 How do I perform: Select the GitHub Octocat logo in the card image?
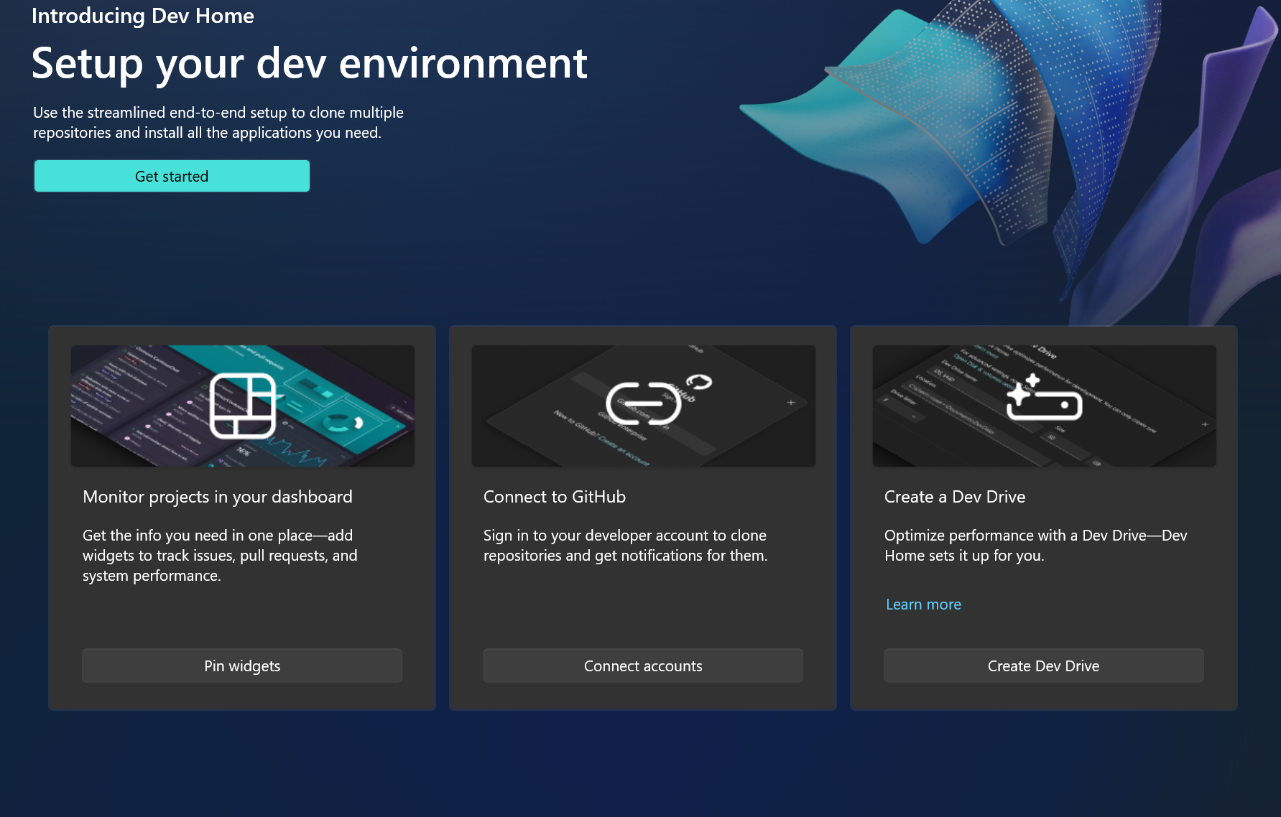[698, 382]
